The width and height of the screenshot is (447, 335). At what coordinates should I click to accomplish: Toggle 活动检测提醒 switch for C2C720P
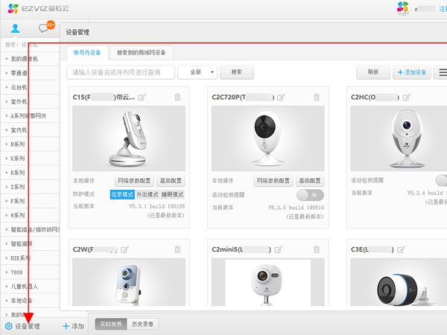coord(310,195)
